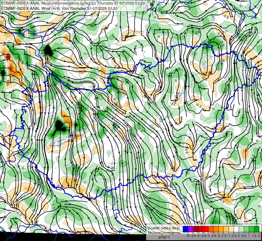The image size is (262, 241).
Task: Click the -5 tick value on the legend
Action: [x=188, y=236]
